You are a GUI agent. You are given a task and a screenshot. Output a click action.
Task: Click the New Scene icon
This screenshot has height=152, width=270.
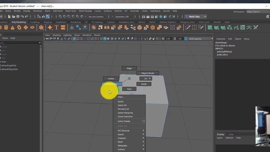[x=9, y=16]
